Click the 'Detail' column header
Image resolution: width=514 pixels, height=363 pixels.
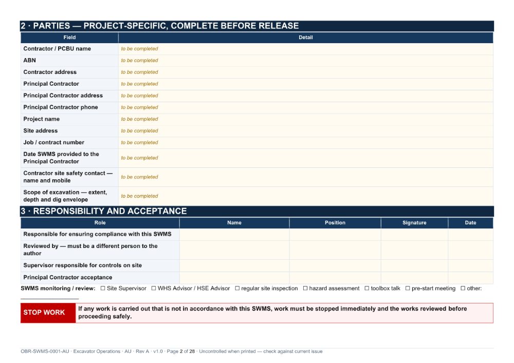pos(305,37)
